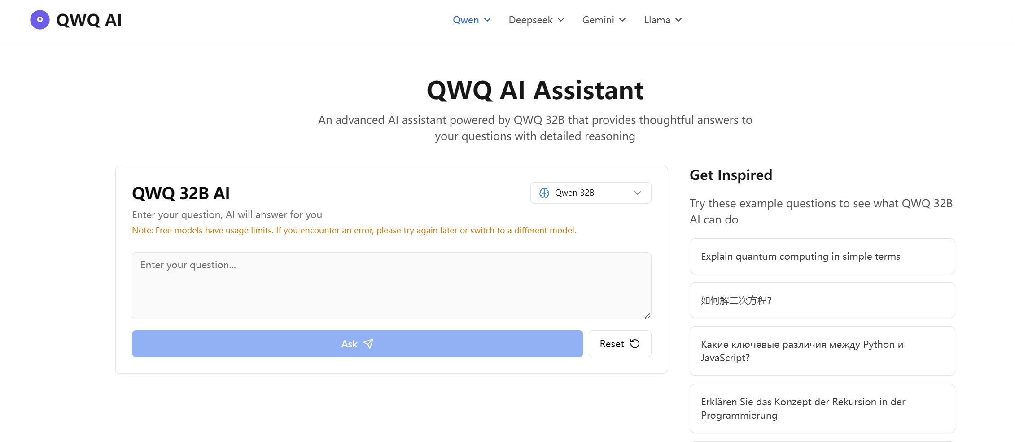Click the textarea resize handle corner

click(647, 315)
